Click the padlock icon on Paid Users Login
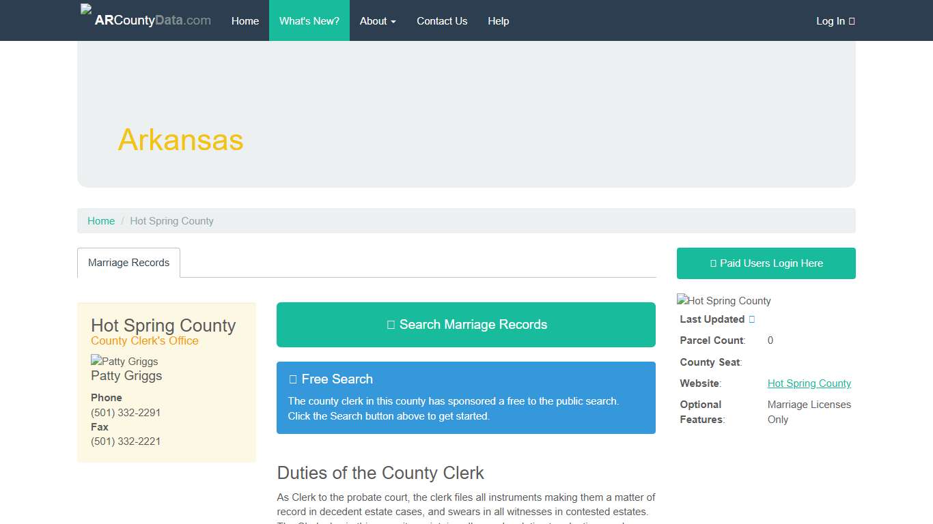The width and height of the screenshot is (933, 524). pos(712,263)
